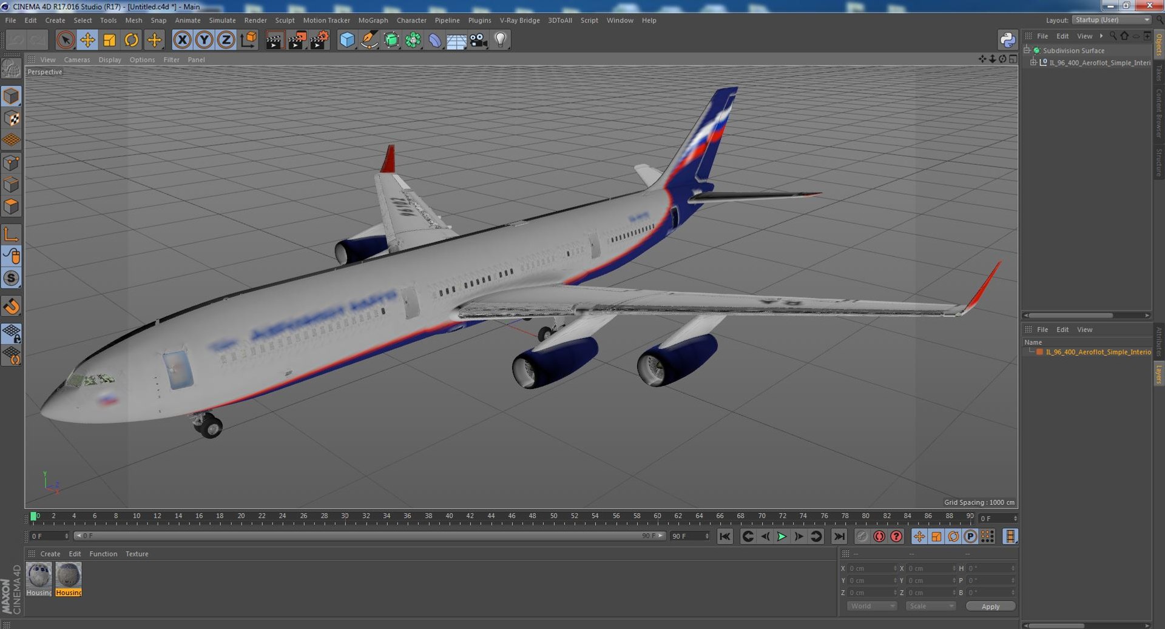This screenshot has width=1165, height=629.
Task: Open the Layers side tab
Action: pos(1159,374)
